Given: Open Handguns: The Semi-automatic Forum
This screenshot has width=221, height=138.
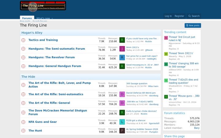Looking at the screenshot, I should 57,49.
